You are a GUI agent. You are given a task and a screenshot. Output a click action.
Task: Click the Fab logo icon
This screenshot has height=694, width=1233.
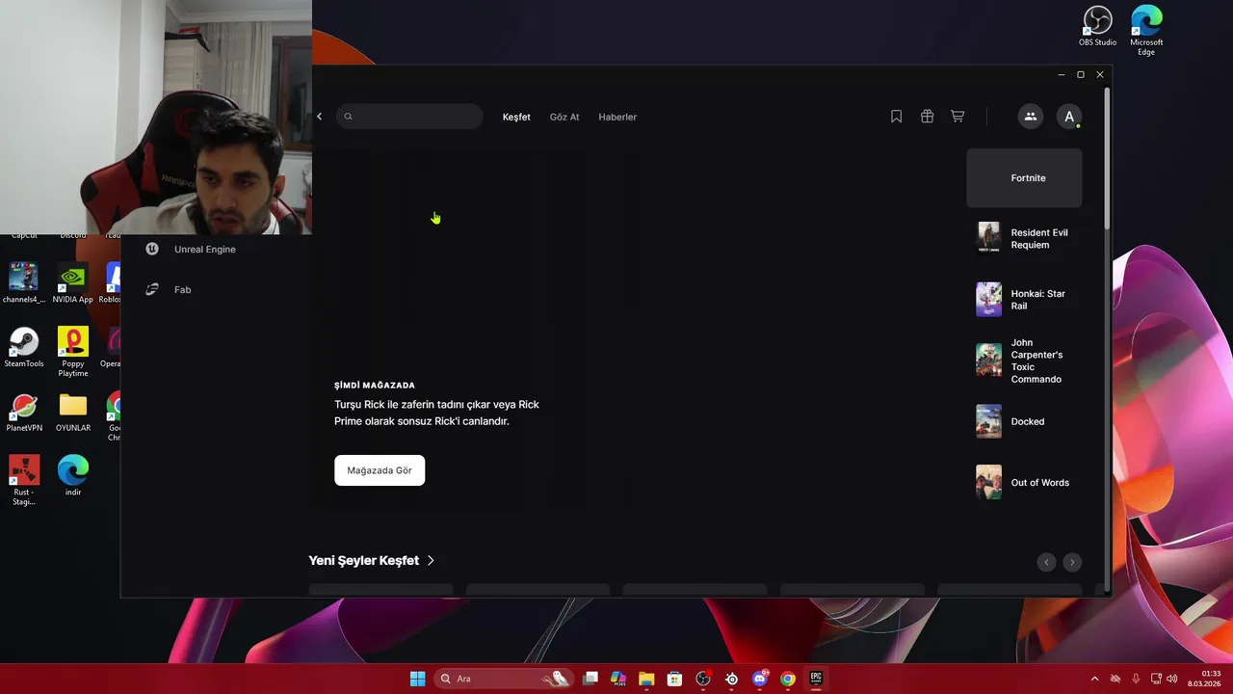pos(152,289)
